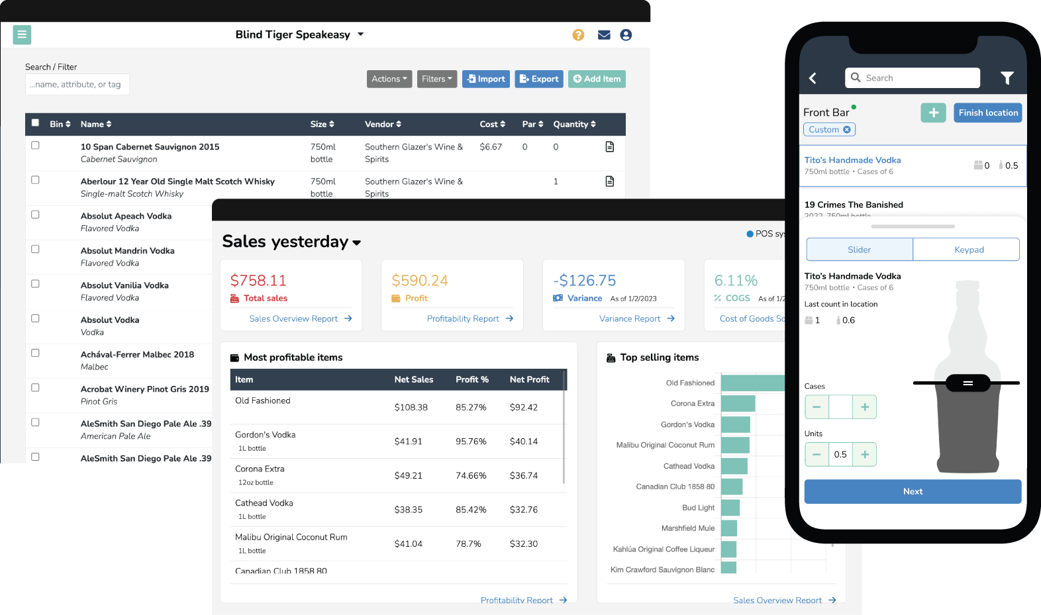Click Gordon's Vodka net profit $40.14
Viewport: 1041px width, 615px height.
coord(524,442)
